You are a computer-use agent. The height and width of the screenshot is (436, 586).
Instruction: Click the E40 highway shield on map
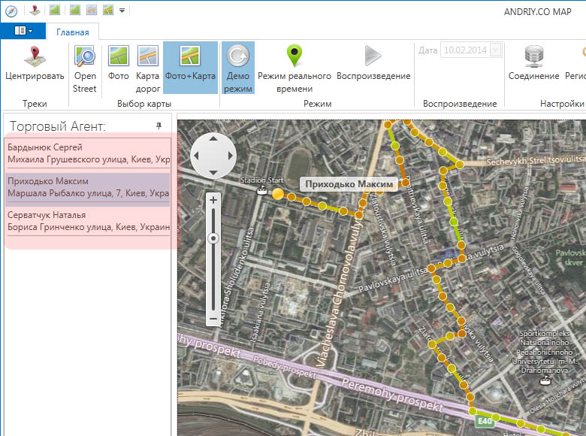pos(485,422)
